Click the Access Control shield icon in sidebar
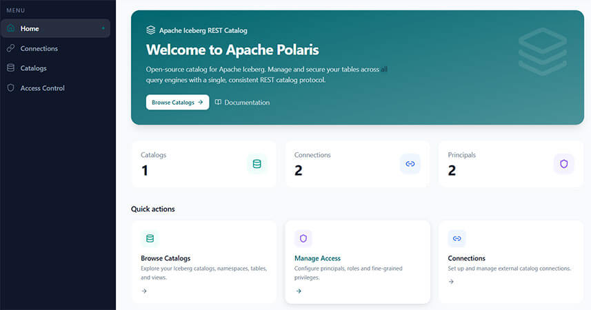591x310 pixels. coord(11,87)
